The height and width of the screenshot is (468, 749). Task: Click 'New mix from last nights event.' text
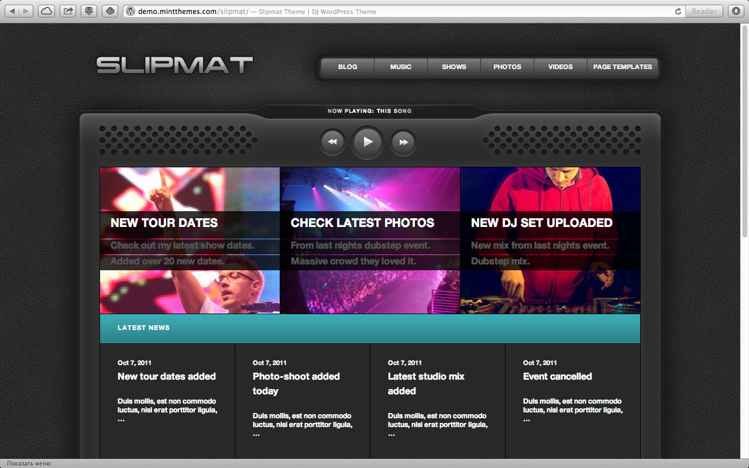click(x=540, y=246)
